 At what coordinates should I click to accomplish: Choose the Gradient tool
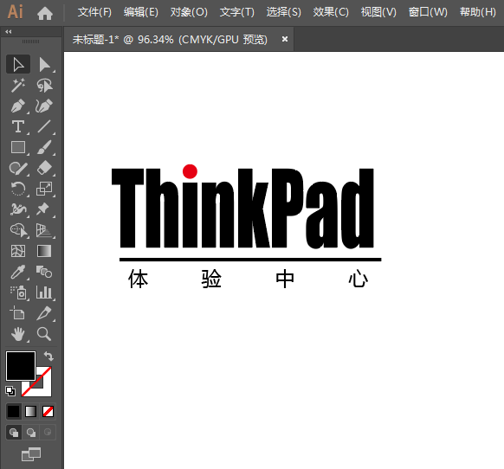44,251
